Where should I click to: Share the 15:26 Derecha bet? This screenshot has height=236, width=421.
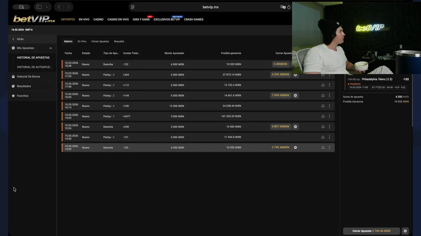(323, 127)
